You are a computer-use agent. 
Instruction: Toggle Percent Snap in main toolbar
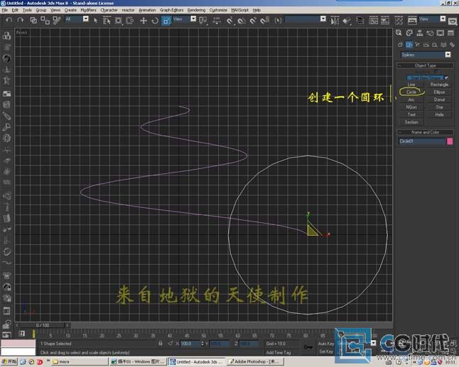[x=253, y=21]
